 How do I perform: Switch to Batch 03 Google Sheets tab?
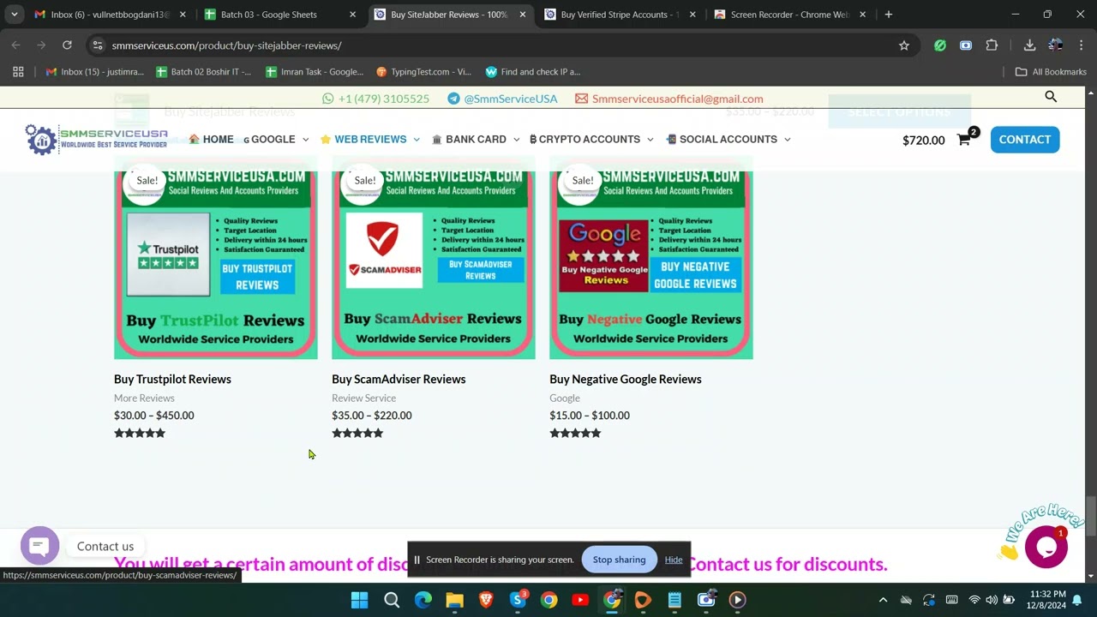coord(279,15)
